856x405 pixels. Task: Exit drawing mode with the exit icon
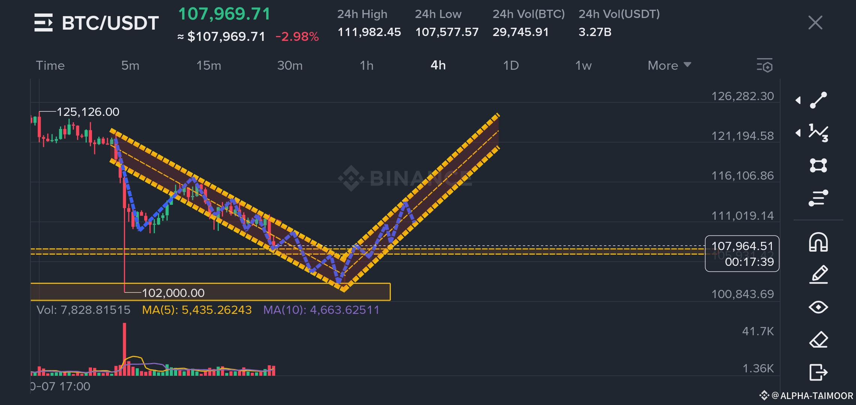click(x=818, y=372)
